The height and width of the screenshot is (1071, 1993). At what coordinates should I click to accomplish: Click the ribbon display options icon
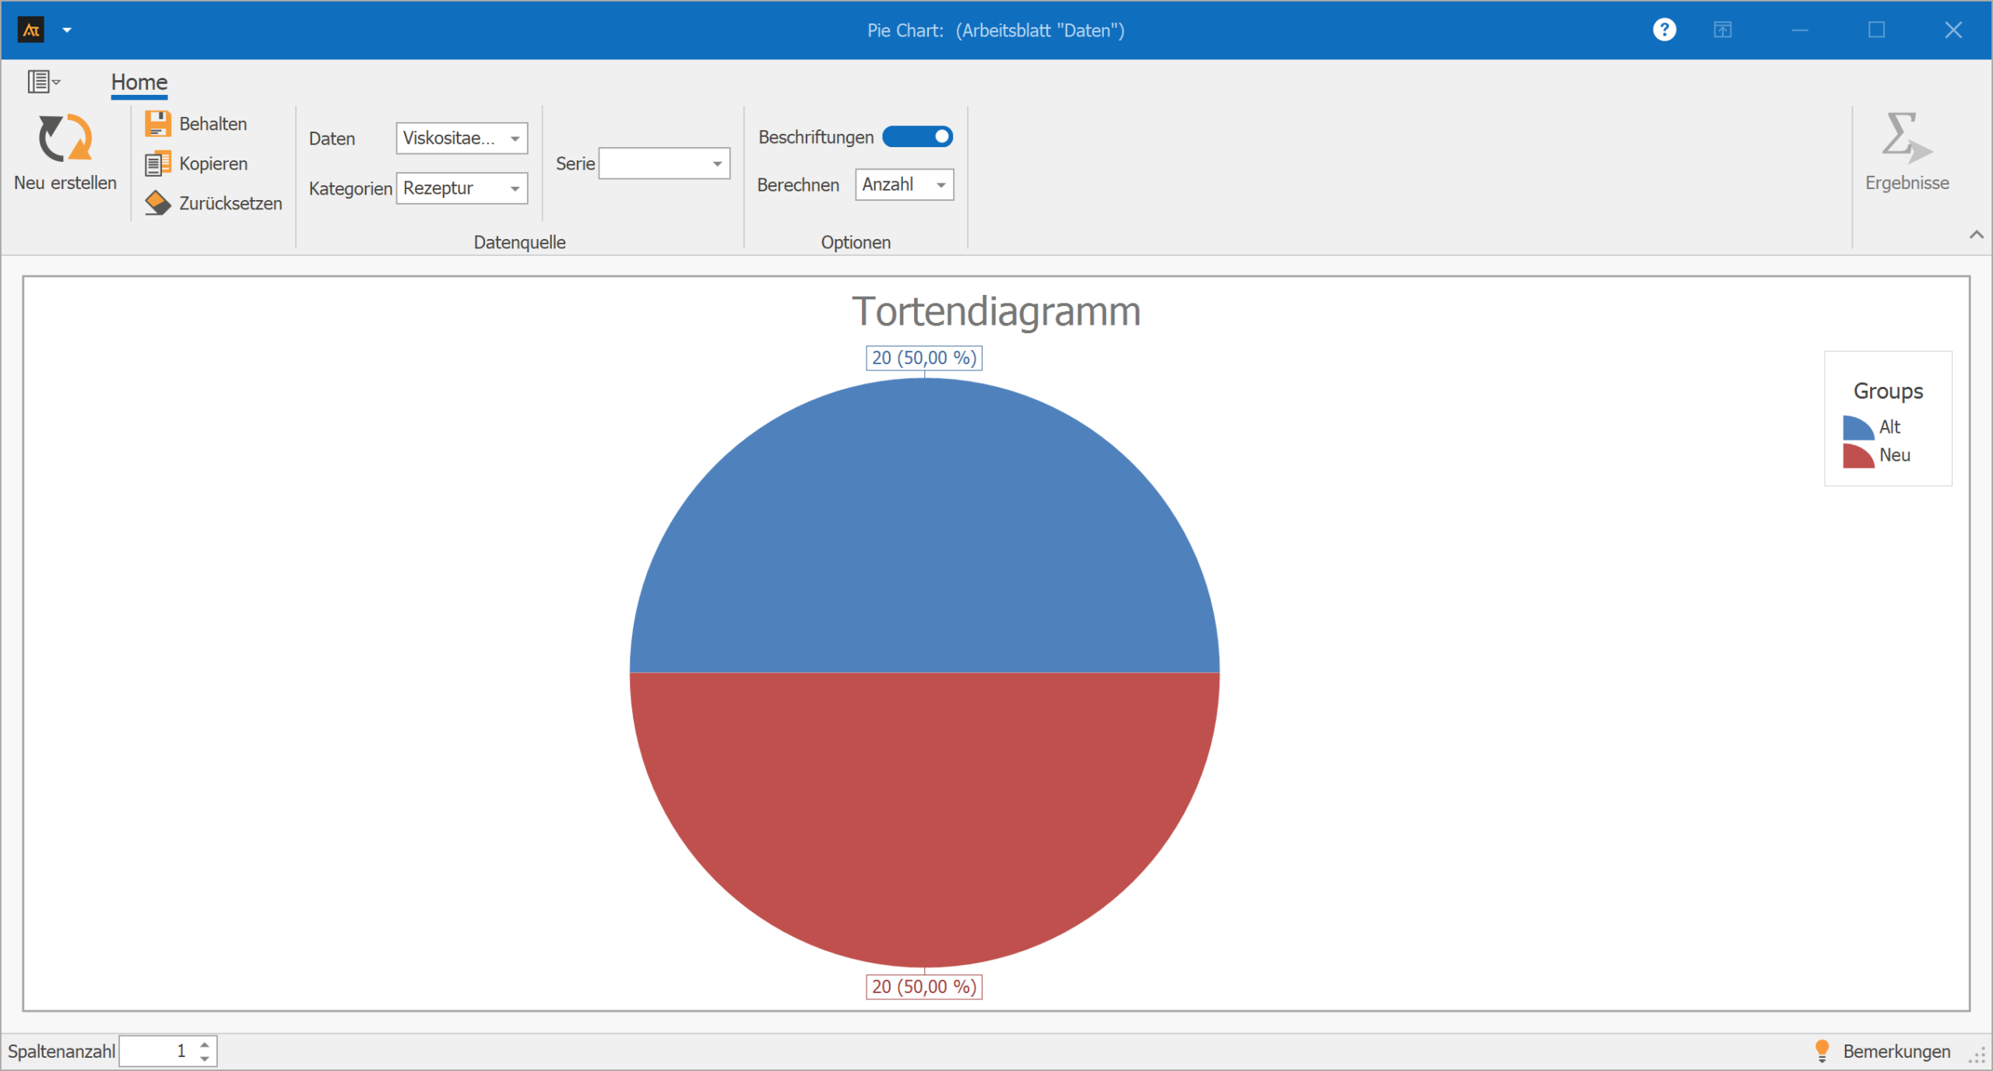(1722, 30)
